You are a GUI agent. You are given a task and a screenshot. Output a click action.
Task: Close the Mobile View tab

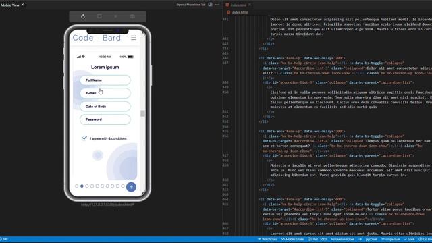click(x=23, y=5)
